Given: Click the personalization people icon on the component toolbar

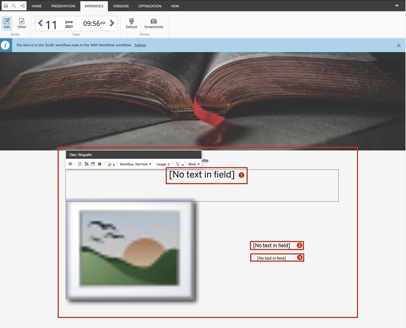Looking at the screenshot, I should click(x=87, y=164).
